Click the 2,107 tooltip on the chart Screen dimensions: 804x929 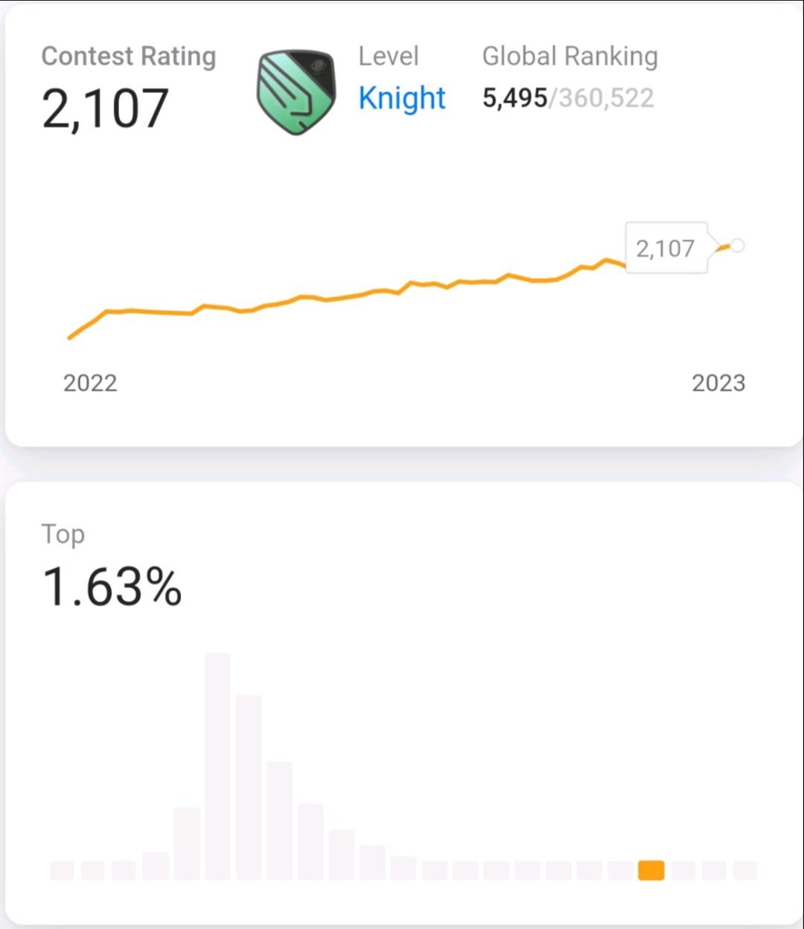[x=666, y=248]
